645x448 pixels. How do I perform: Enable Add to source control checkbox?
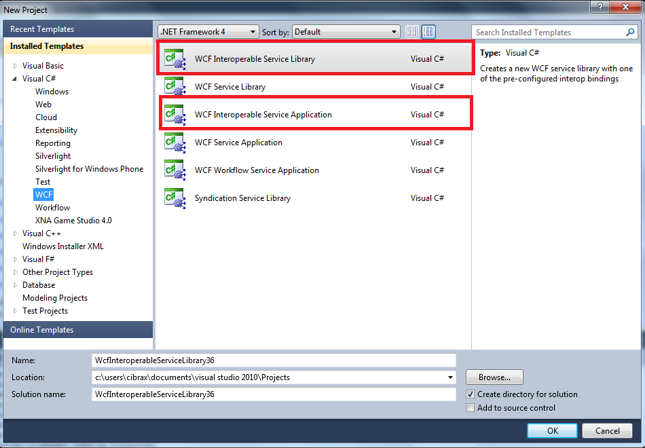point(471,408)
